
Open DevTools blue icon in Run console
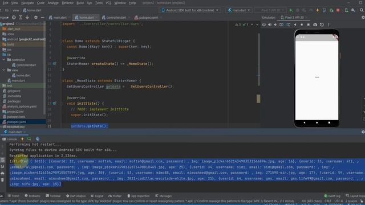[x=38, y=139]
